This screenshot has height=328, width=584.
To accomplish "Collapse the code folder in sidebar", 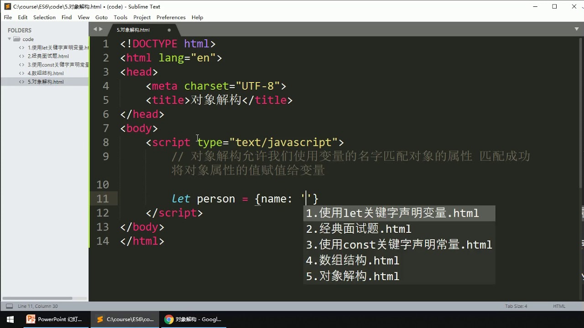I will coord(10,39).
